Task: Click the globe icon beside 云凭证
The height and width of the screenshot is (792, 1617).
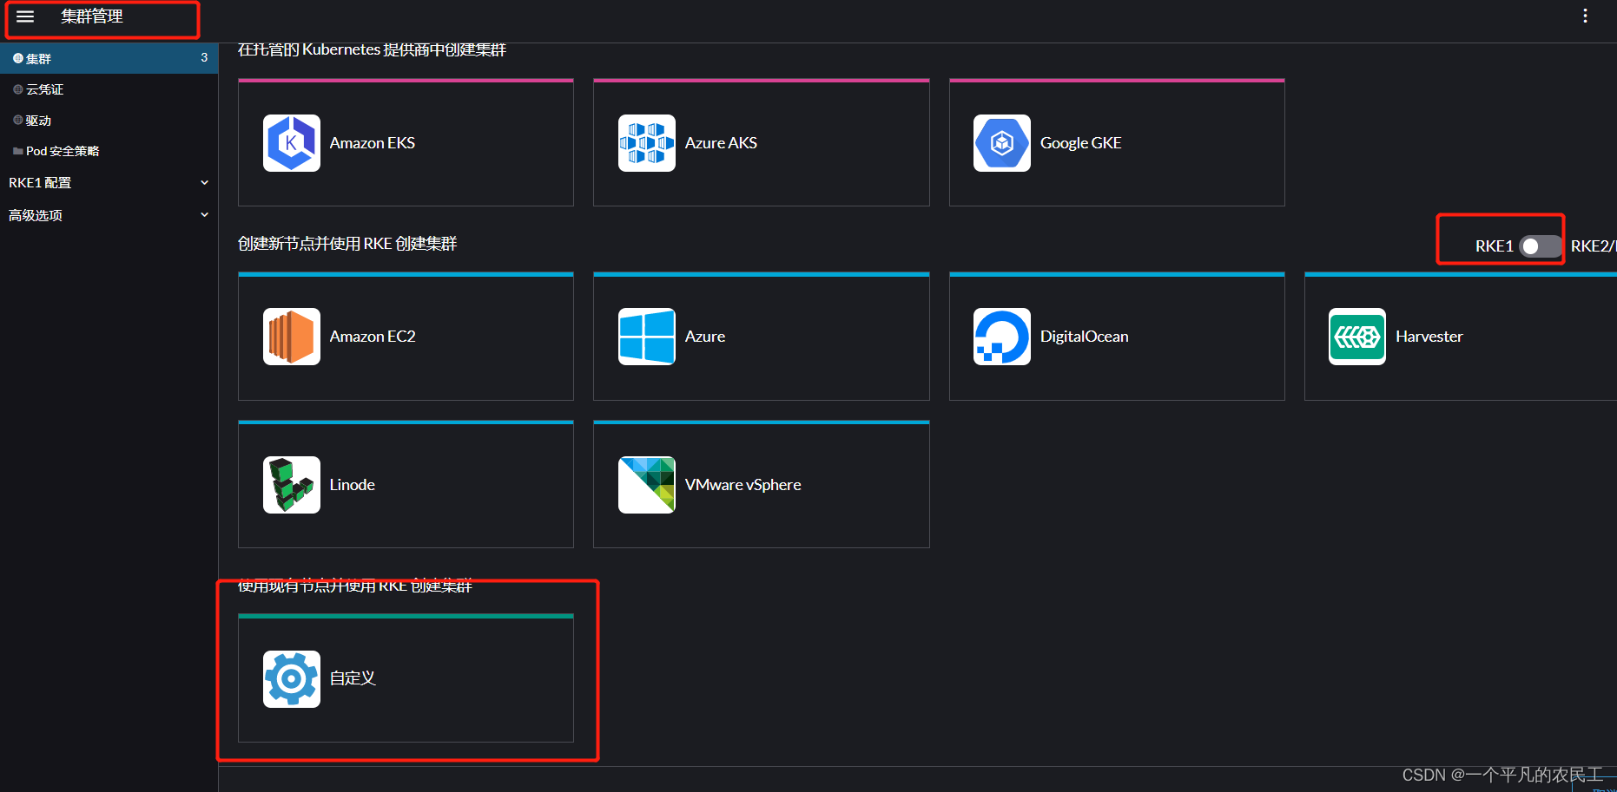Action: 18,89
